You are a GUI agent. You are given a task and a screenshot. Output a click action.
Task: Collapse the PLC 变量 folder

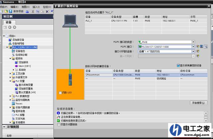coord(10,81)
